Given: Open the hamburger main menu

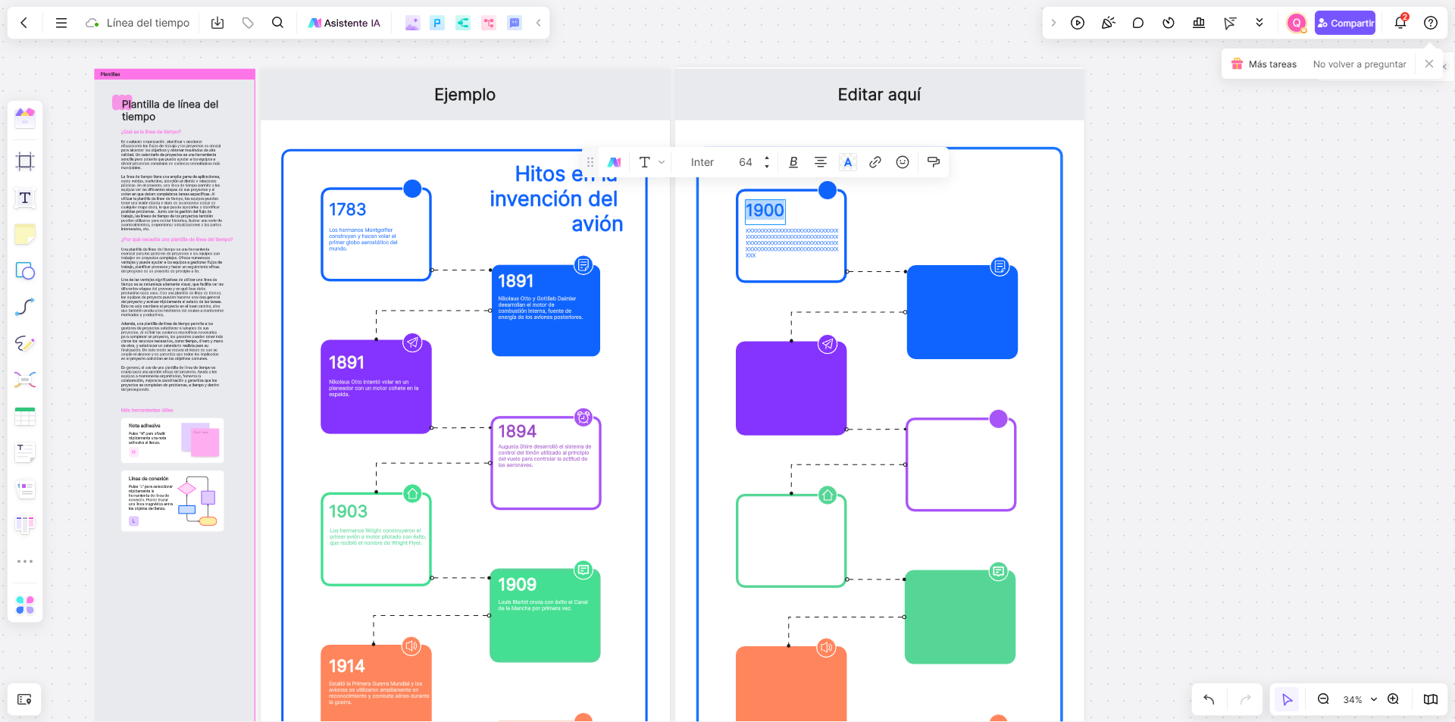Looking at the screenshot, I should click(x=61, y=23).
